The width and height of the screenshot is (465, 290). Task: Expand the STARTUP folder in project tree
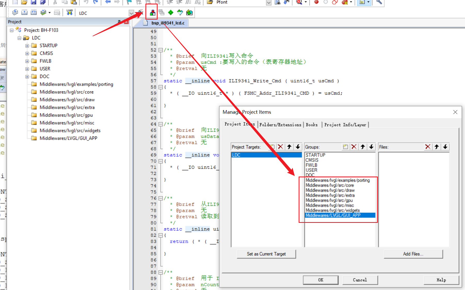coord(27,46)
